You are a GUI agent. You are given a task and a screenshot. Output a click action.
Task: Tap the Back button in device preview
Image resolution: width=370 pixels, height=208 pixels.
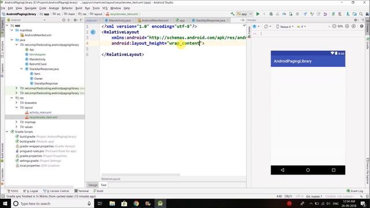(283, 170)
